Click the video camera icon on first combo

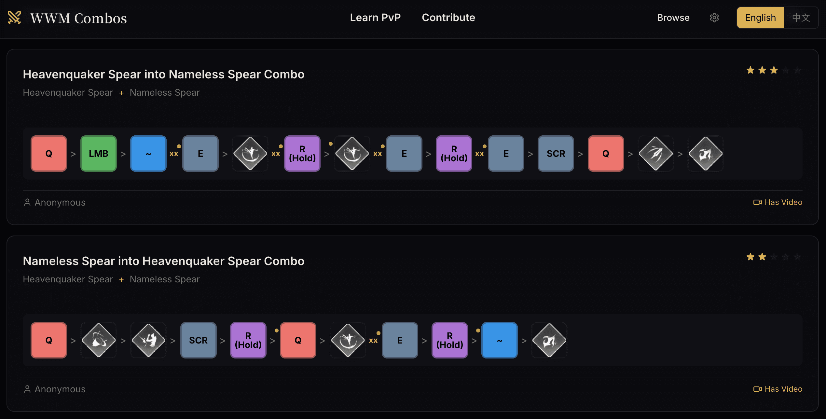point(758,202)
